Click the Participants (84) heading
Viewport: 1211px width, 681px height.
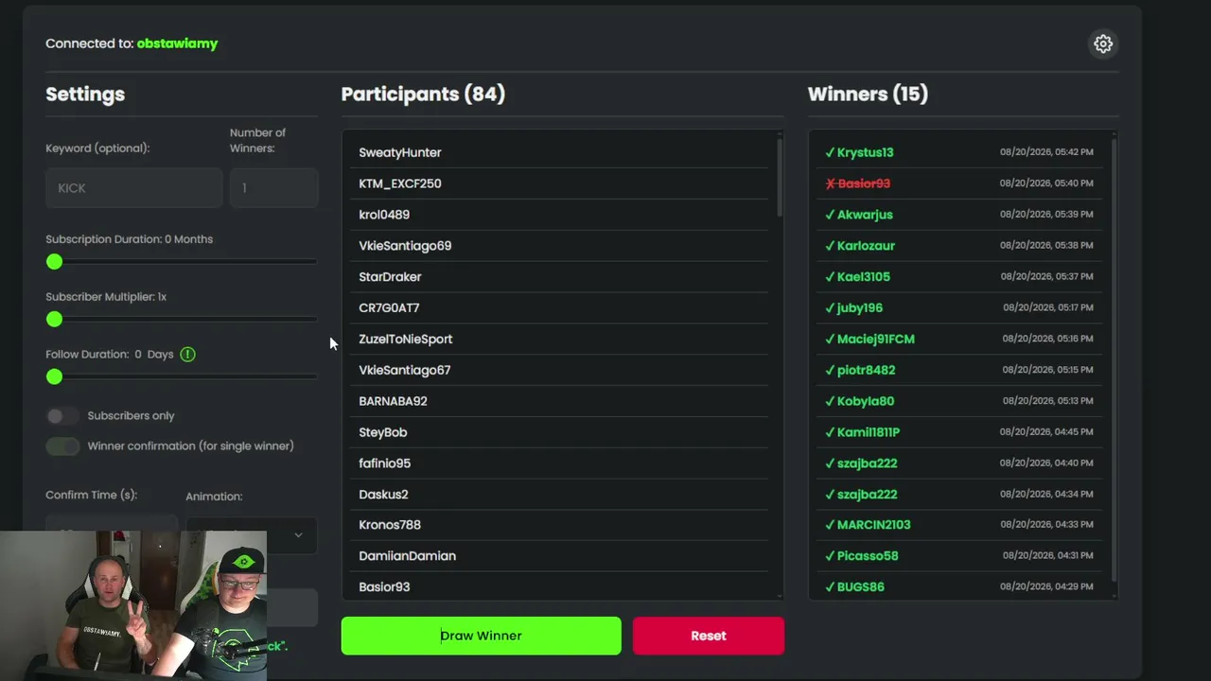pos(423,94)
